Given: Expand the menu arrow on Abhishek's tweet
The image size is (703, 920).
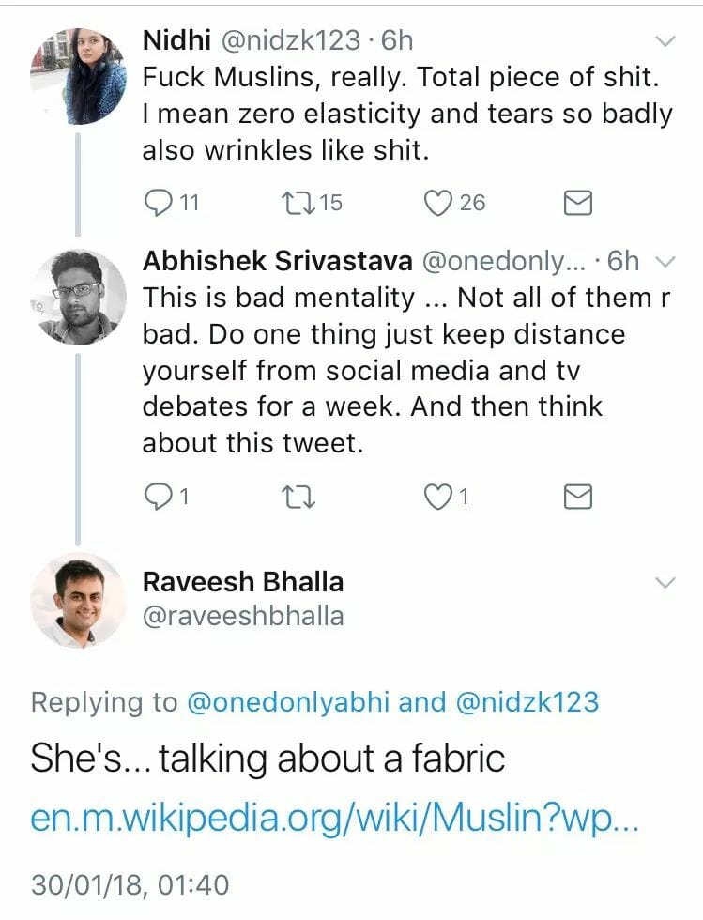Looking at the screenshot, I should pyautogui.click(x=665, y=261).
